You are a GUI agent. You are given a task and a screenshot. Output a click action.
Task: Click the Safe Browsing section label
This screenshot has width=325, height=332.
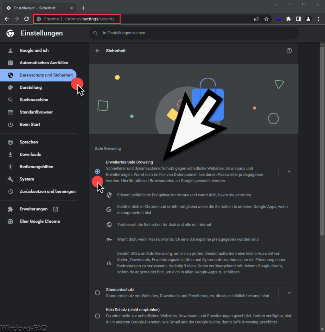108,148
